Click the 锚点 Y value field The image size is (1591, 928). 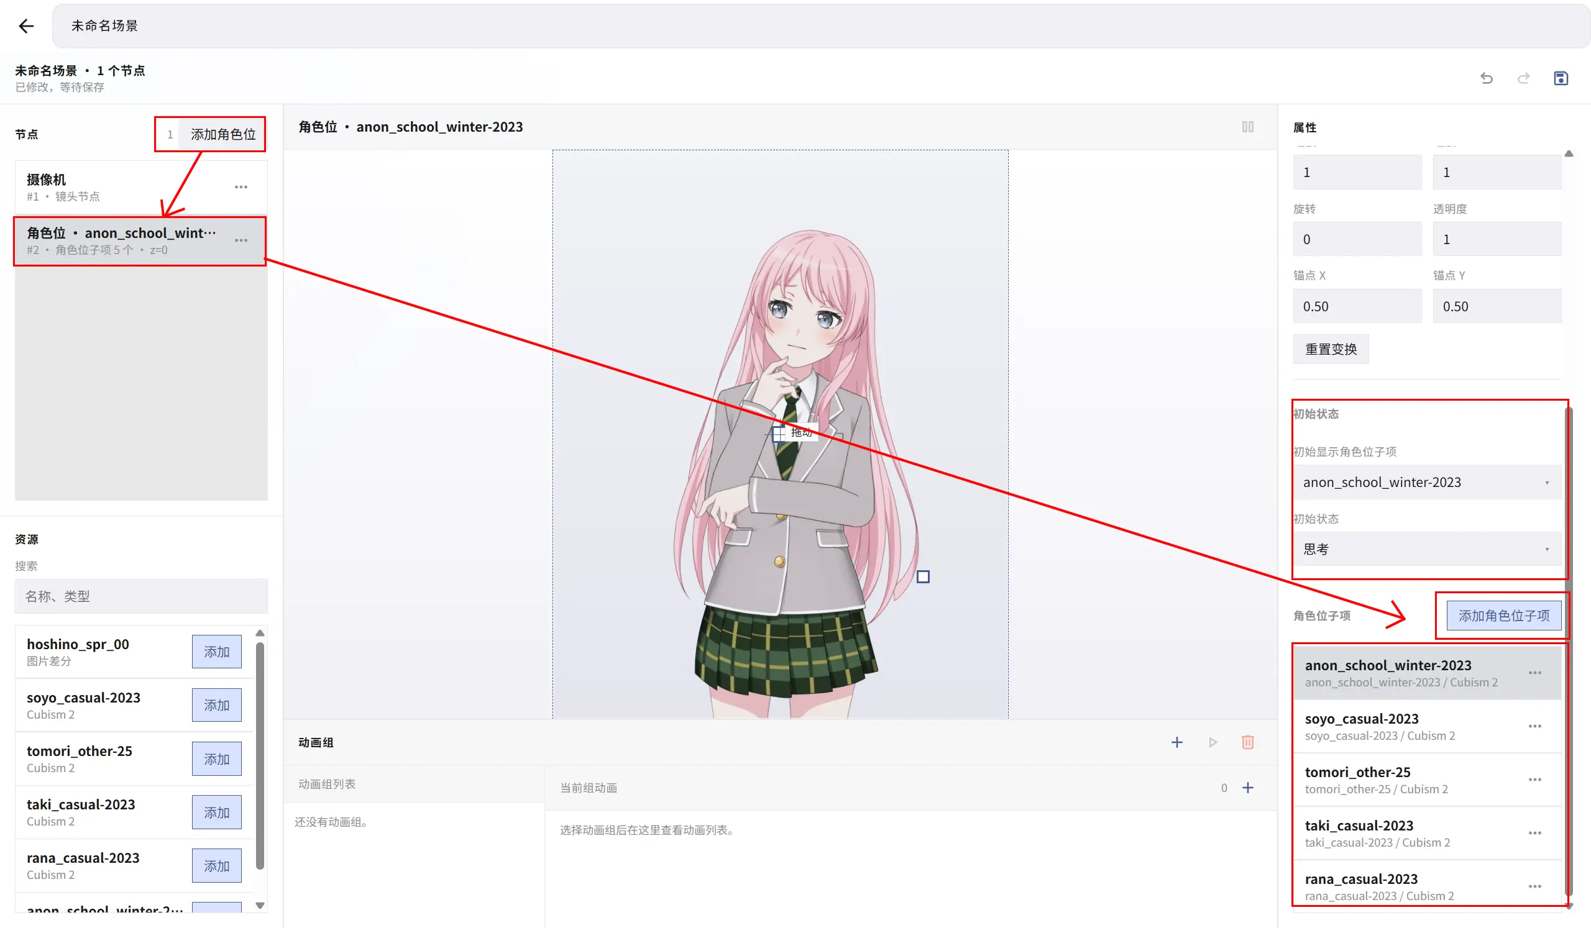pyautogui.click(x=1497, y=307)
